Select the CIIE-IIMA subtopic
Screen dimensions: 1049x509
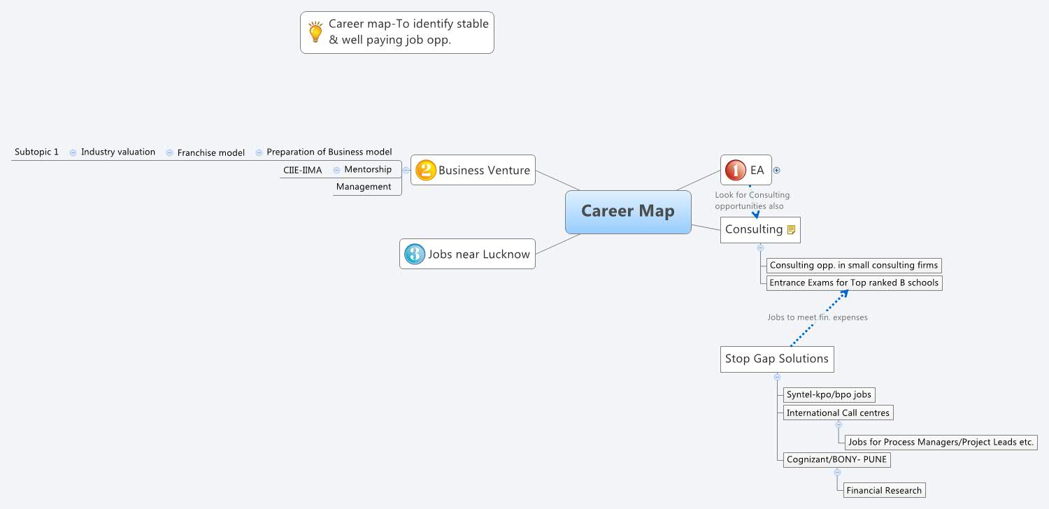(x=302, y=169)
